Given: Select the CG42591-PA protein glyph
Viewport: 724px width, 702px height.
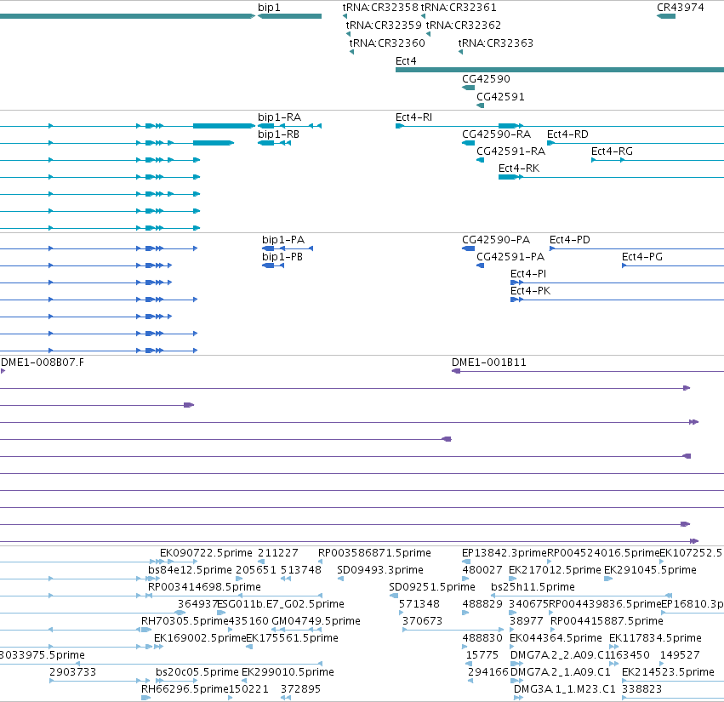Looking at the screenshot, I should click(480, 265).
